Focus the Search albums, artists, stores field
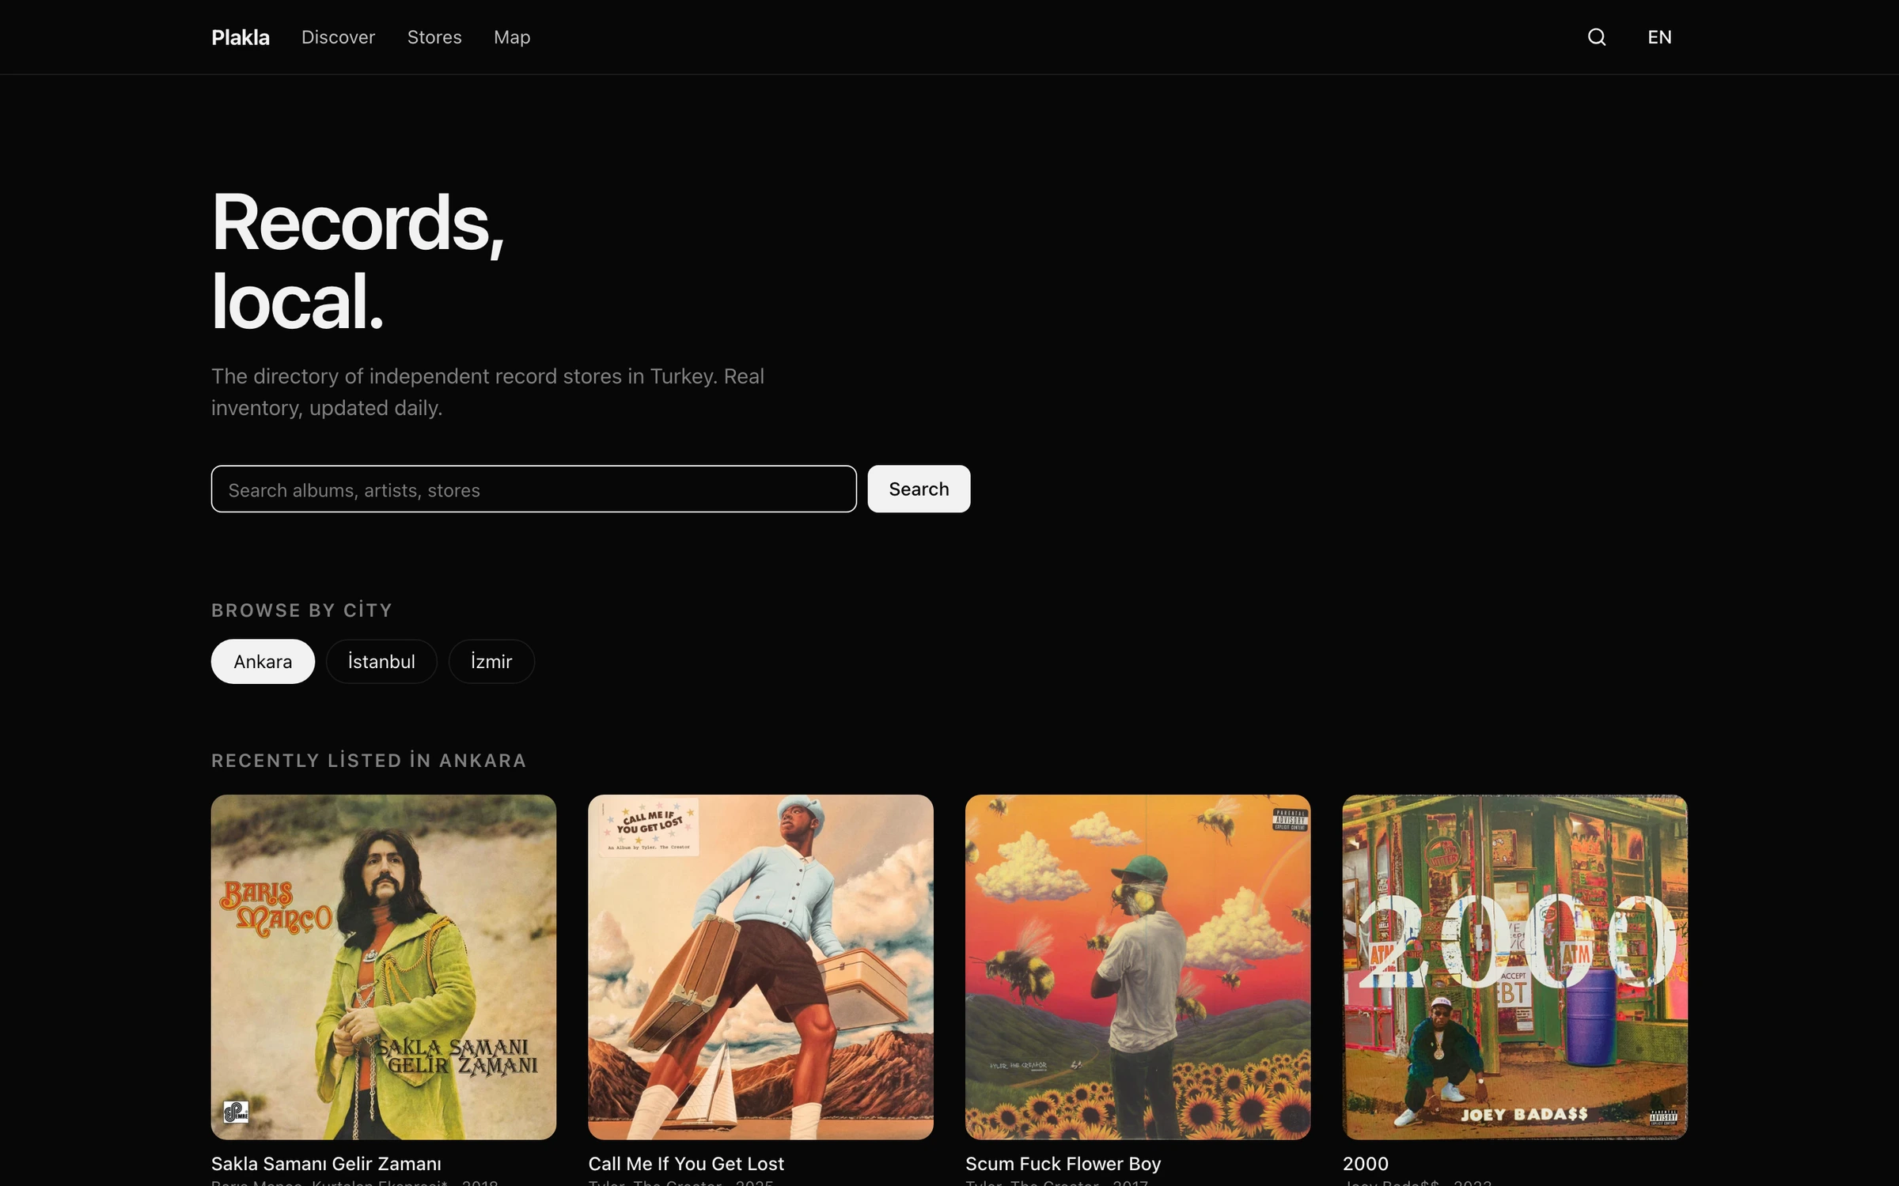 534,489
